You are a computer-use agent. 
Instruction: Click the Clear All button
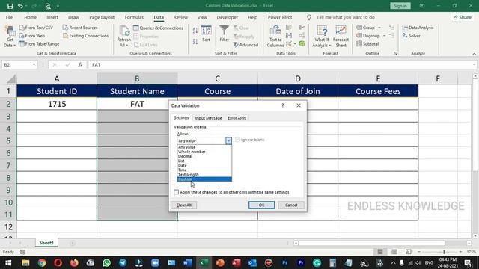point(184,205)
